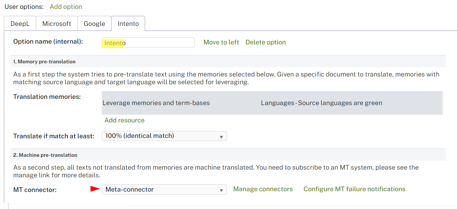This screenshot has width=457, height=209.
Task: Focus the Option name input field
Action: [x=148, y=42]
